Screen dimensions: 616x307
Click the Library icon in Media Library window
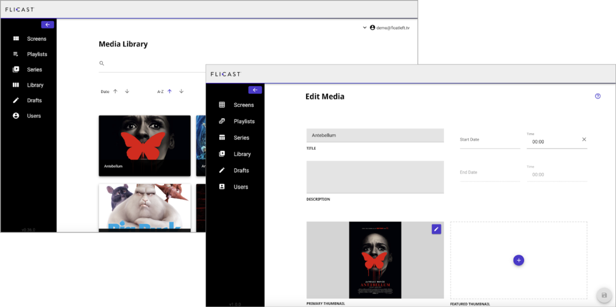[x=16, y=85]
